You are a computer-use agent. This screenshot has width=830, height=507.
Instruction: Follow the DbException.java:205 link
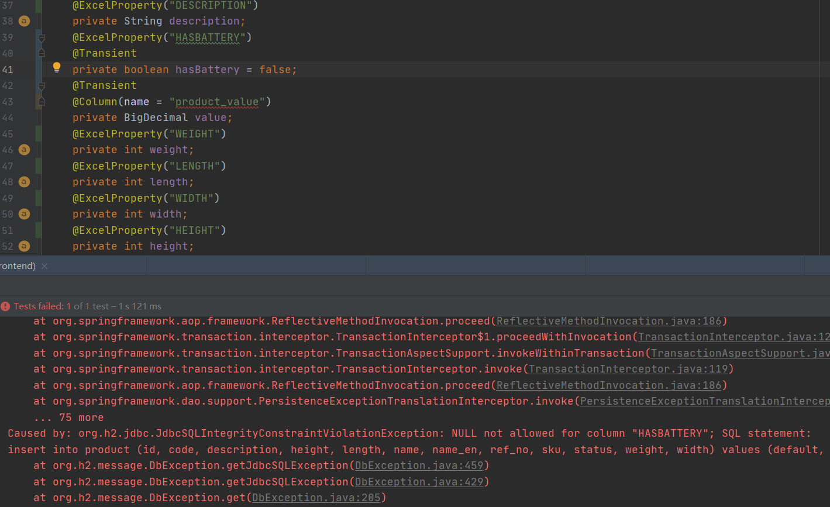[316, 498]
